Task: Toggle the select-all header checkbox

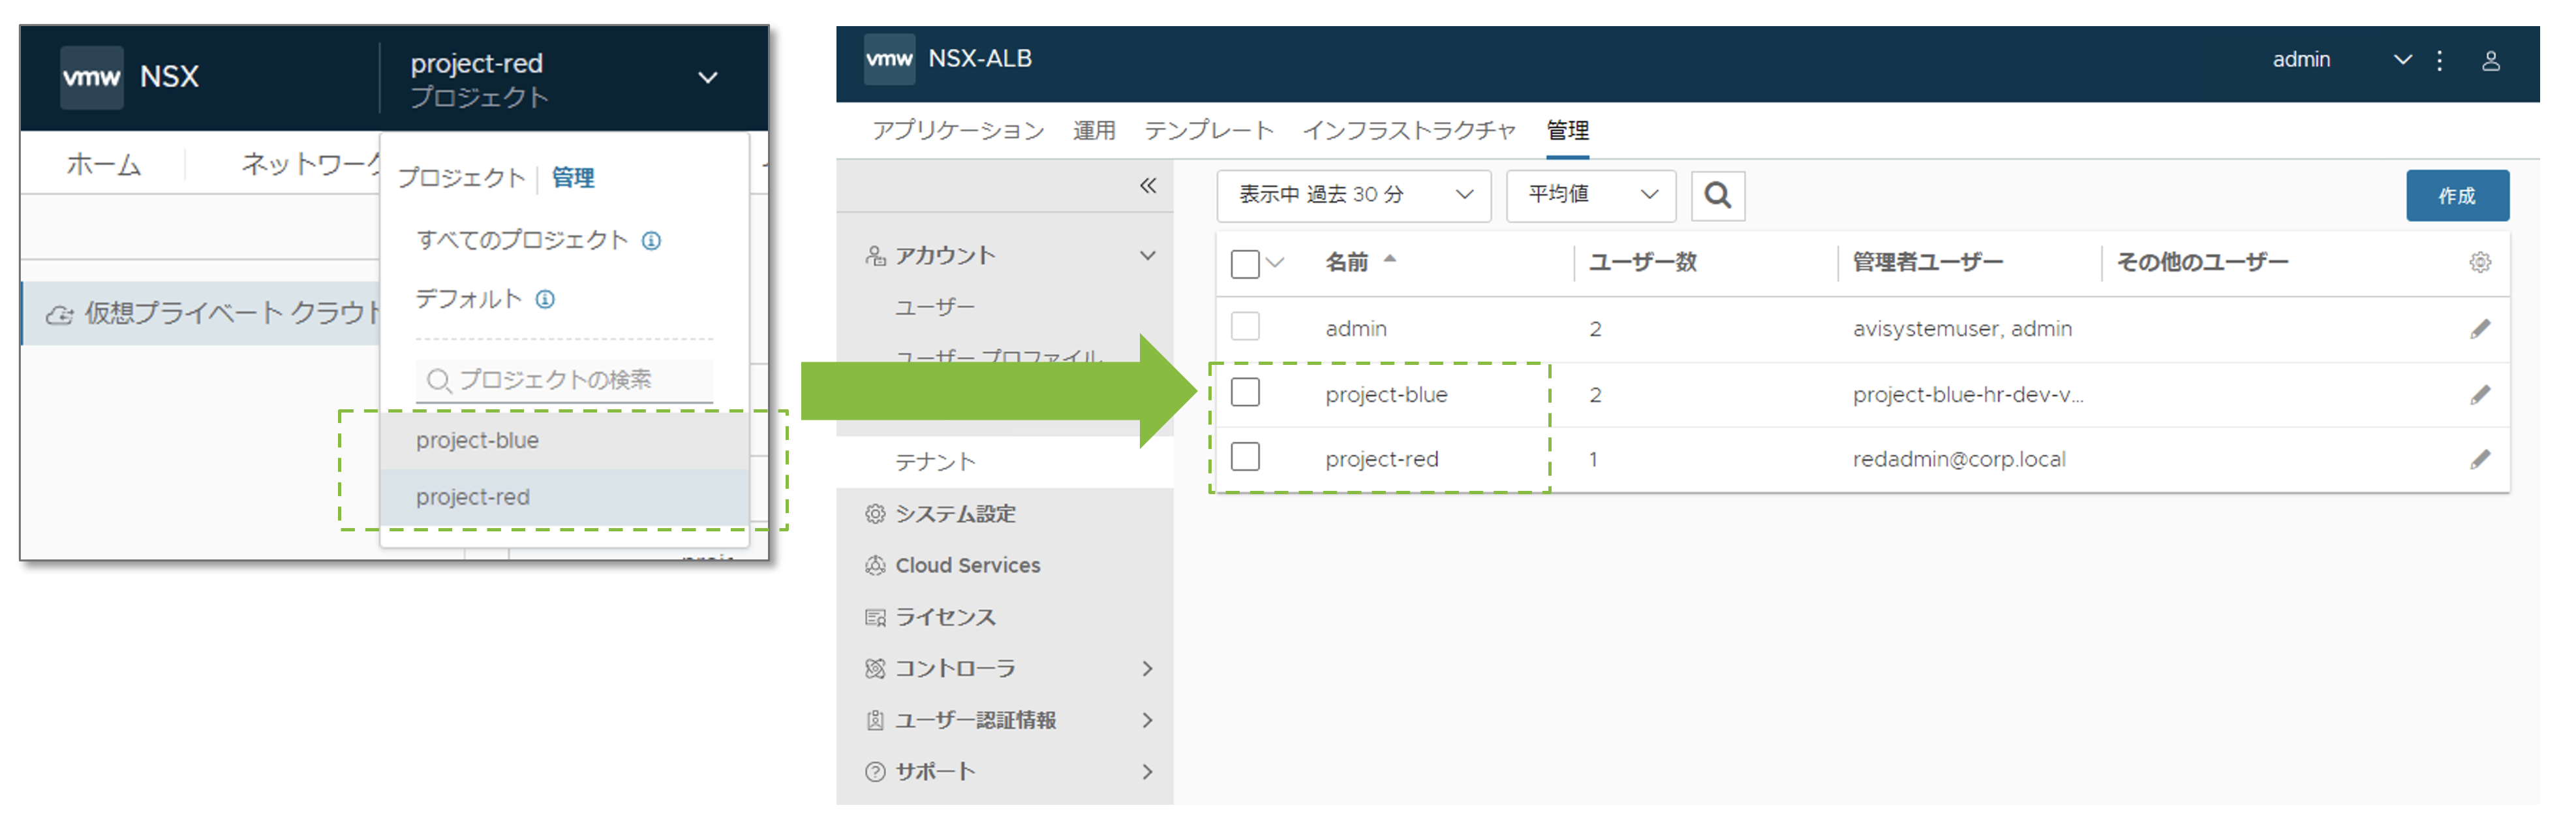Action: pos(1244,264)
